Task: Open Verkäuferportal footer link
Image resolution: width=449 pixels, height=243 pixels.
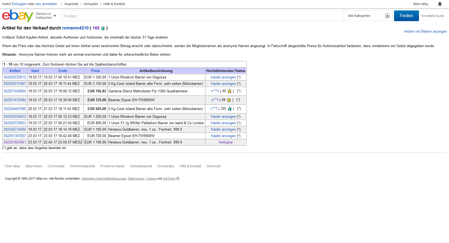Action: pos(141,166)
